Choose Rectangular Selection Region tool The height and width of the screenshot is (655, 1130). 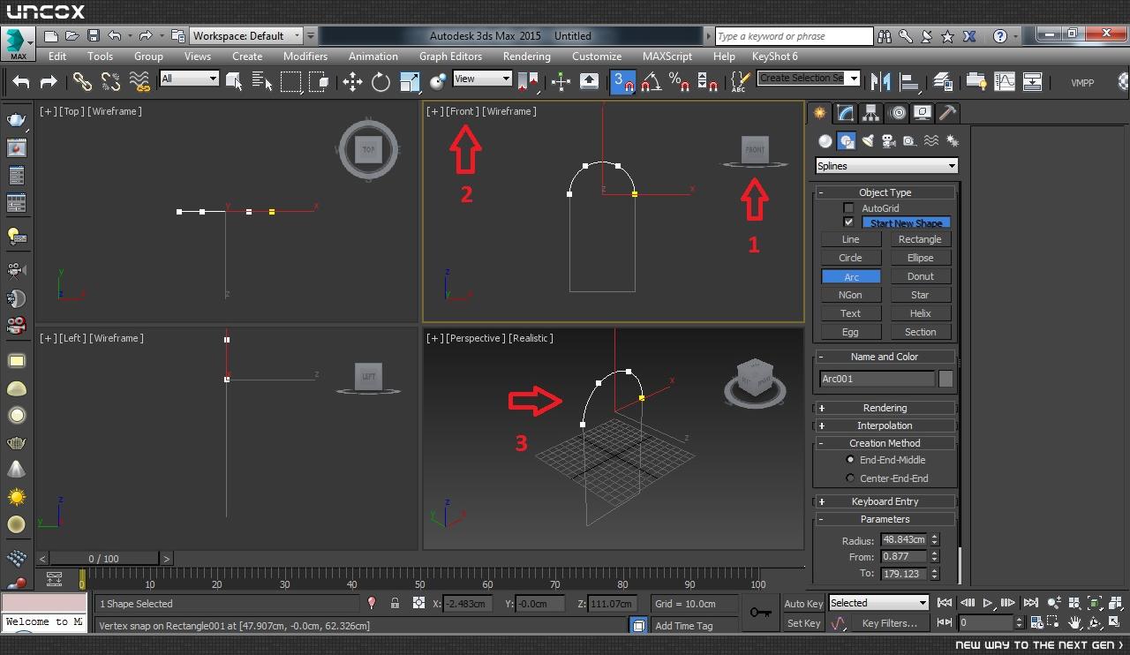(290, 82)
